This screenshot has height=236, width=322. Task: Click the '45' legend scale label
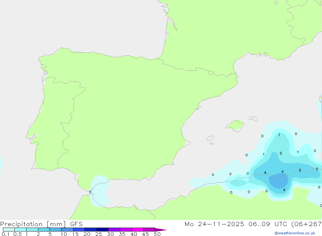pos(146,234)
